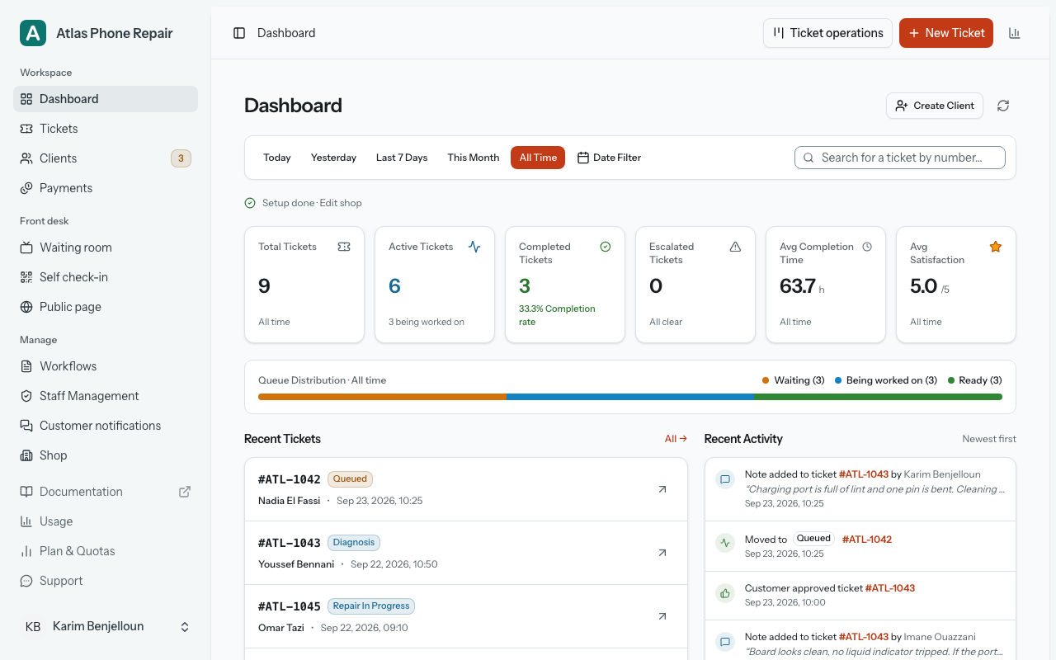1056x660 pixels.
Task: Click the Create Client button
Action: click(935, 106)
